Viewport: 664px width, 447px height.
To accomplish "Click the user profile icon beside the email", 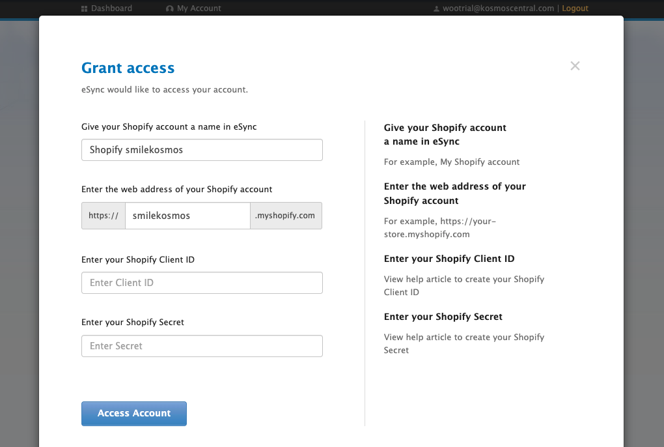I will 437,8.
